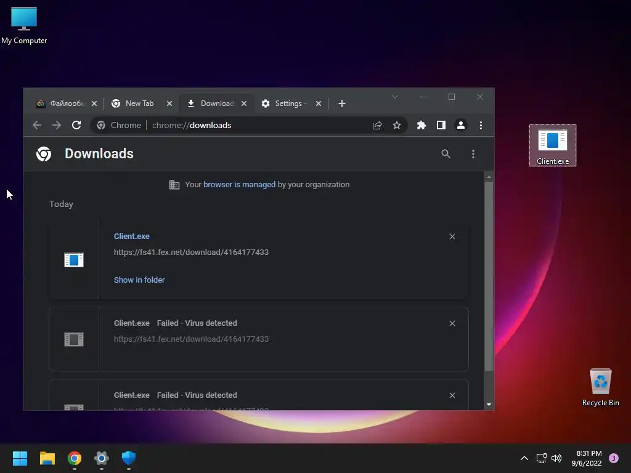Click the Client.exe download link

point(132,236)
